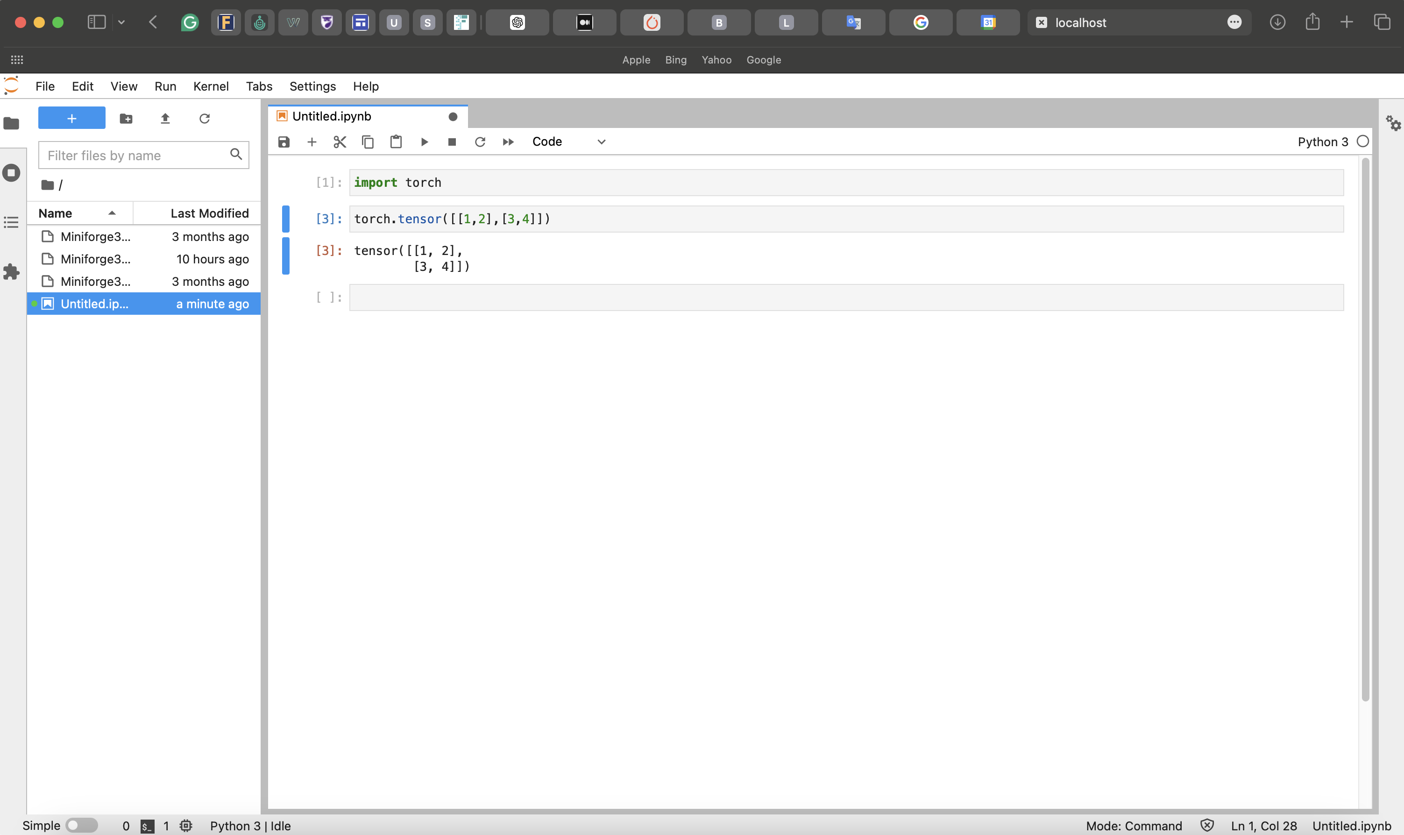Open the cell type Code dropdown
Screen dimensions: 1404x835
(569, 142)
